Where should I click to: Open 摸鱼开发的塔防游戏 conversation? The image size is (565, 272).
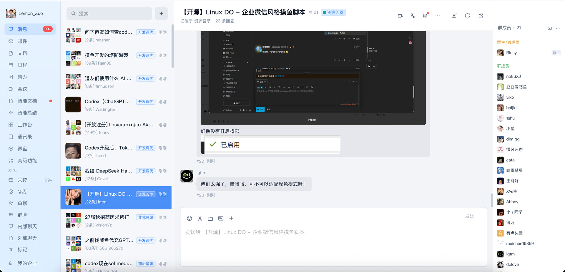pyautogui.click(x=116, y=59)
